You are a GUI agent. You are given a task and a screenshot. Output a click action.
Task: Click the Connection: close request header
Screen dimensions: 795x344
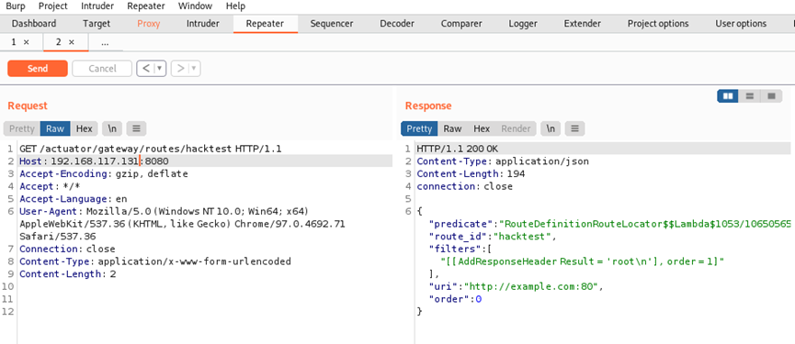pyautogui.click(x=67, y=250)
